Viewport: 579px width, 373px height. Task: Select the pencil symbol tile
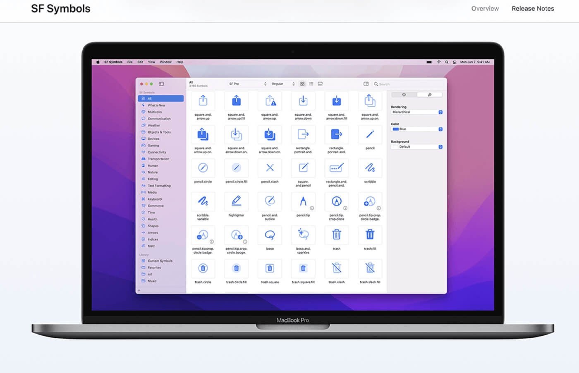tap(370, 134)
